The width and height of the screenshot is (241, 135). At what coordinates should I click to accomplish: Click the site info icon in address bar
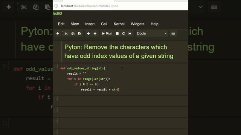[56, 6]
